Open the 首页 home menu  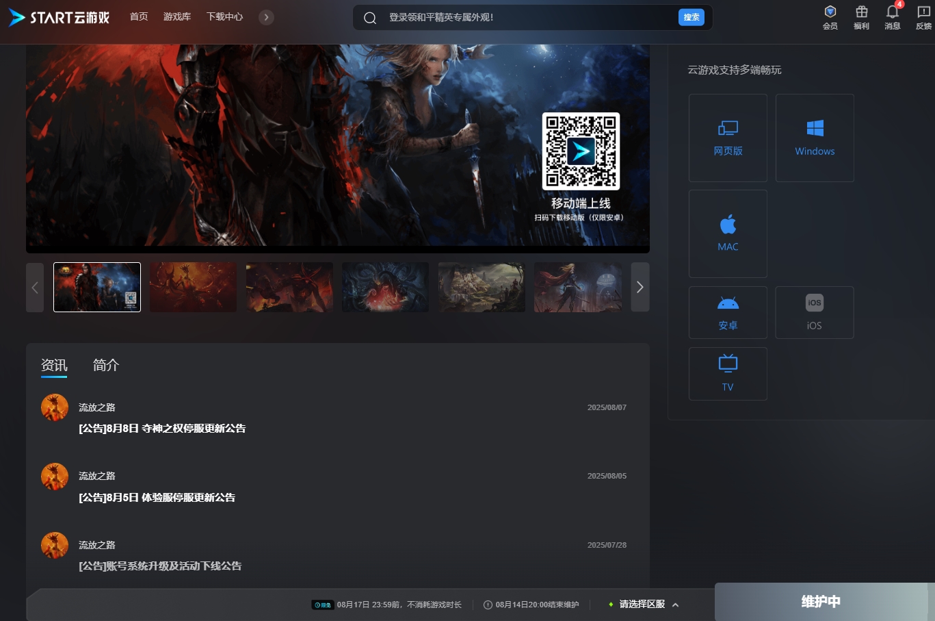tap(139, 16)
